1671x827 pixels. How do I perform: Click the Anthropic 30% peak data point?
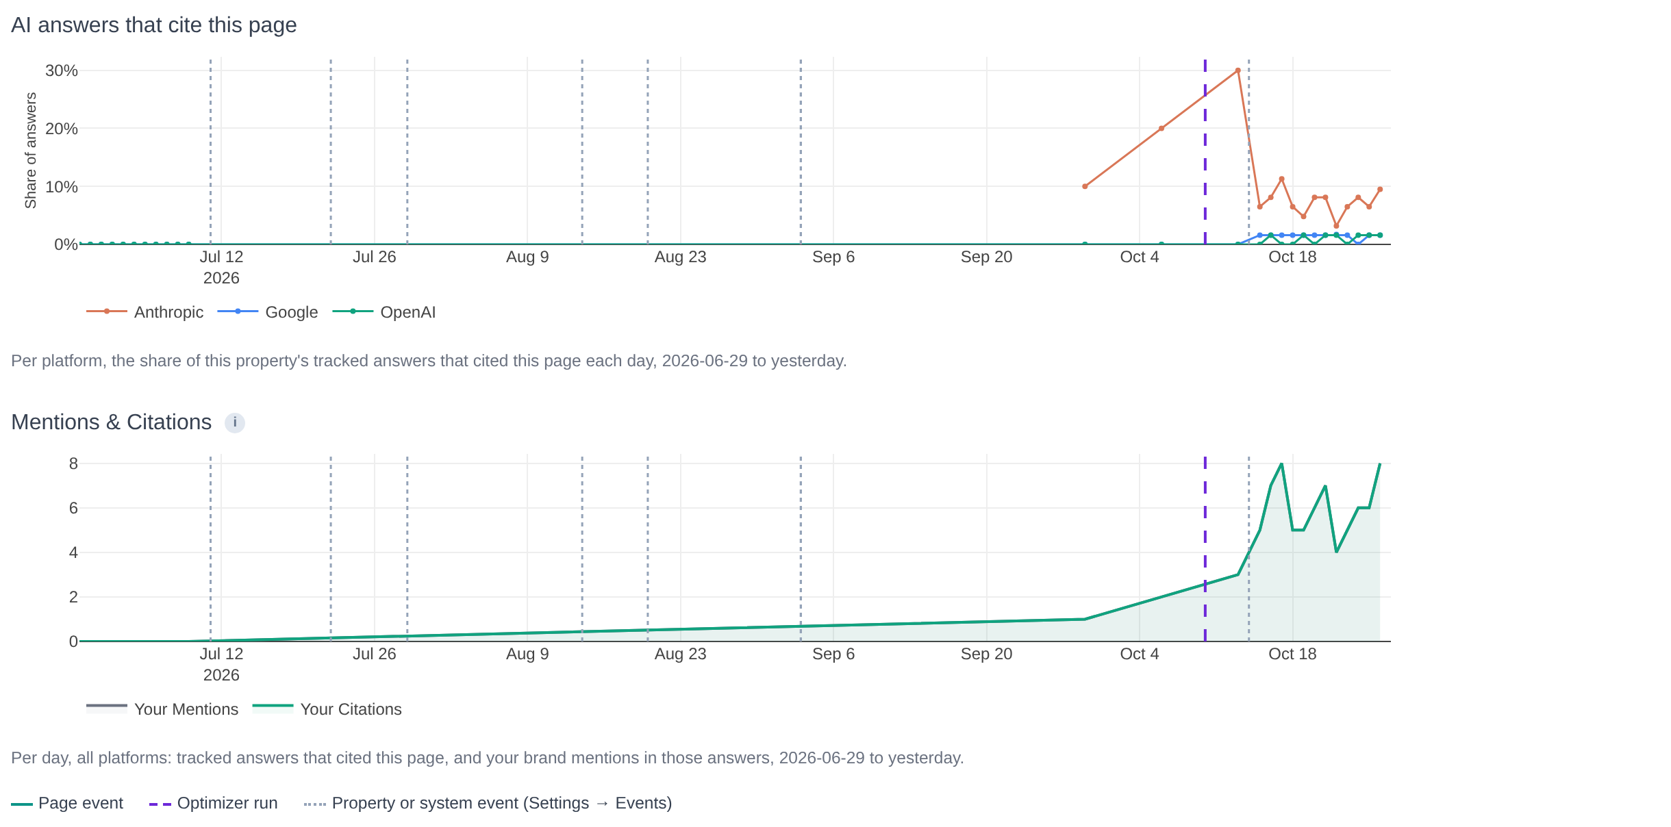tap(1237, 71)
